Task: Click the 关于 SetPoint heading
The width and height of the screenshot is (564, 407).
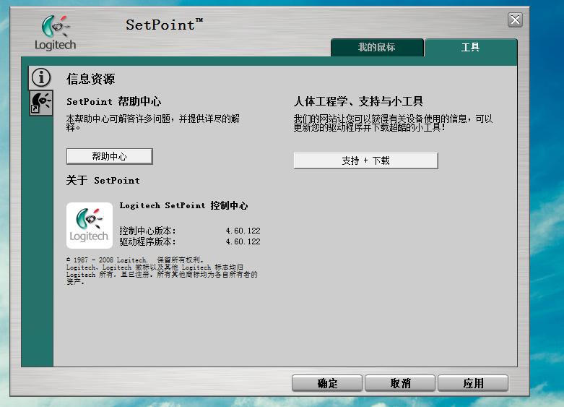Action: pos(103,180)
